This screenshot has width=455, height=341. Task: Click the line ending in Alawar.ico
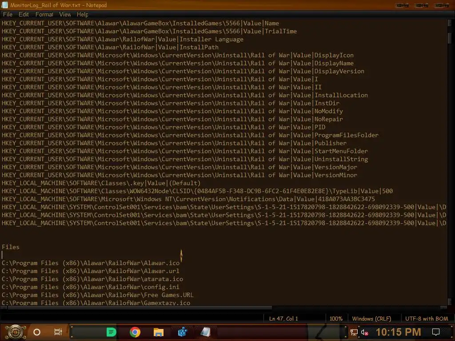[91, 263]
